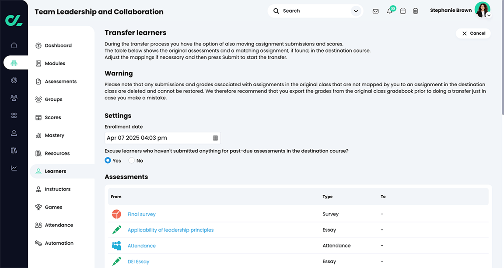504x268 pixels.
Task: Open the DEI Essay assessment link
Action: click(x=138, y=261)
